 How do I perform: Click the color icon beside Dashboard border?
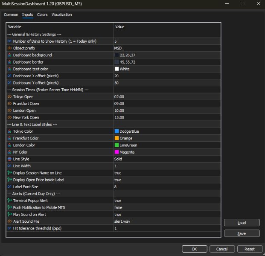(x=9, y=62)
